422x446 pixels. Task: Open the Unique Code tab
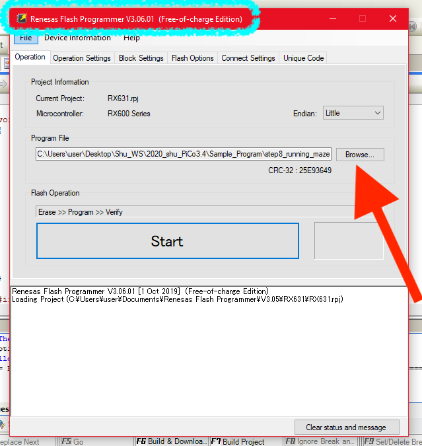(303, 58)
